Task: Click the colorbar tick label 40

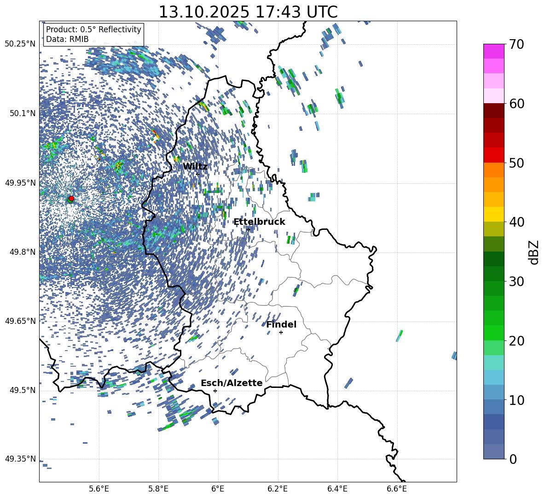Action: (517, 222)
